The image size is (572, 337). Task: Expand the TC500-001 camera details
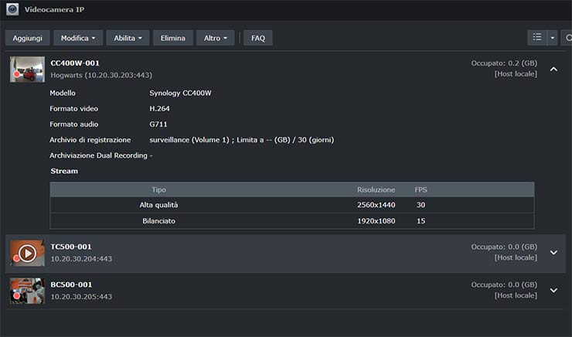(553, 253)
